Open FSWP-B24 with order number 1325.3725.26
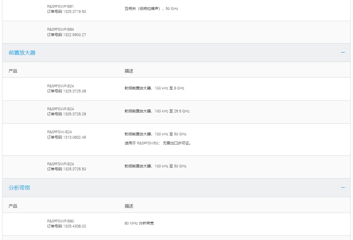Image resolution: width=353 pixels, height=240 pixels. (x=60, y=109)
